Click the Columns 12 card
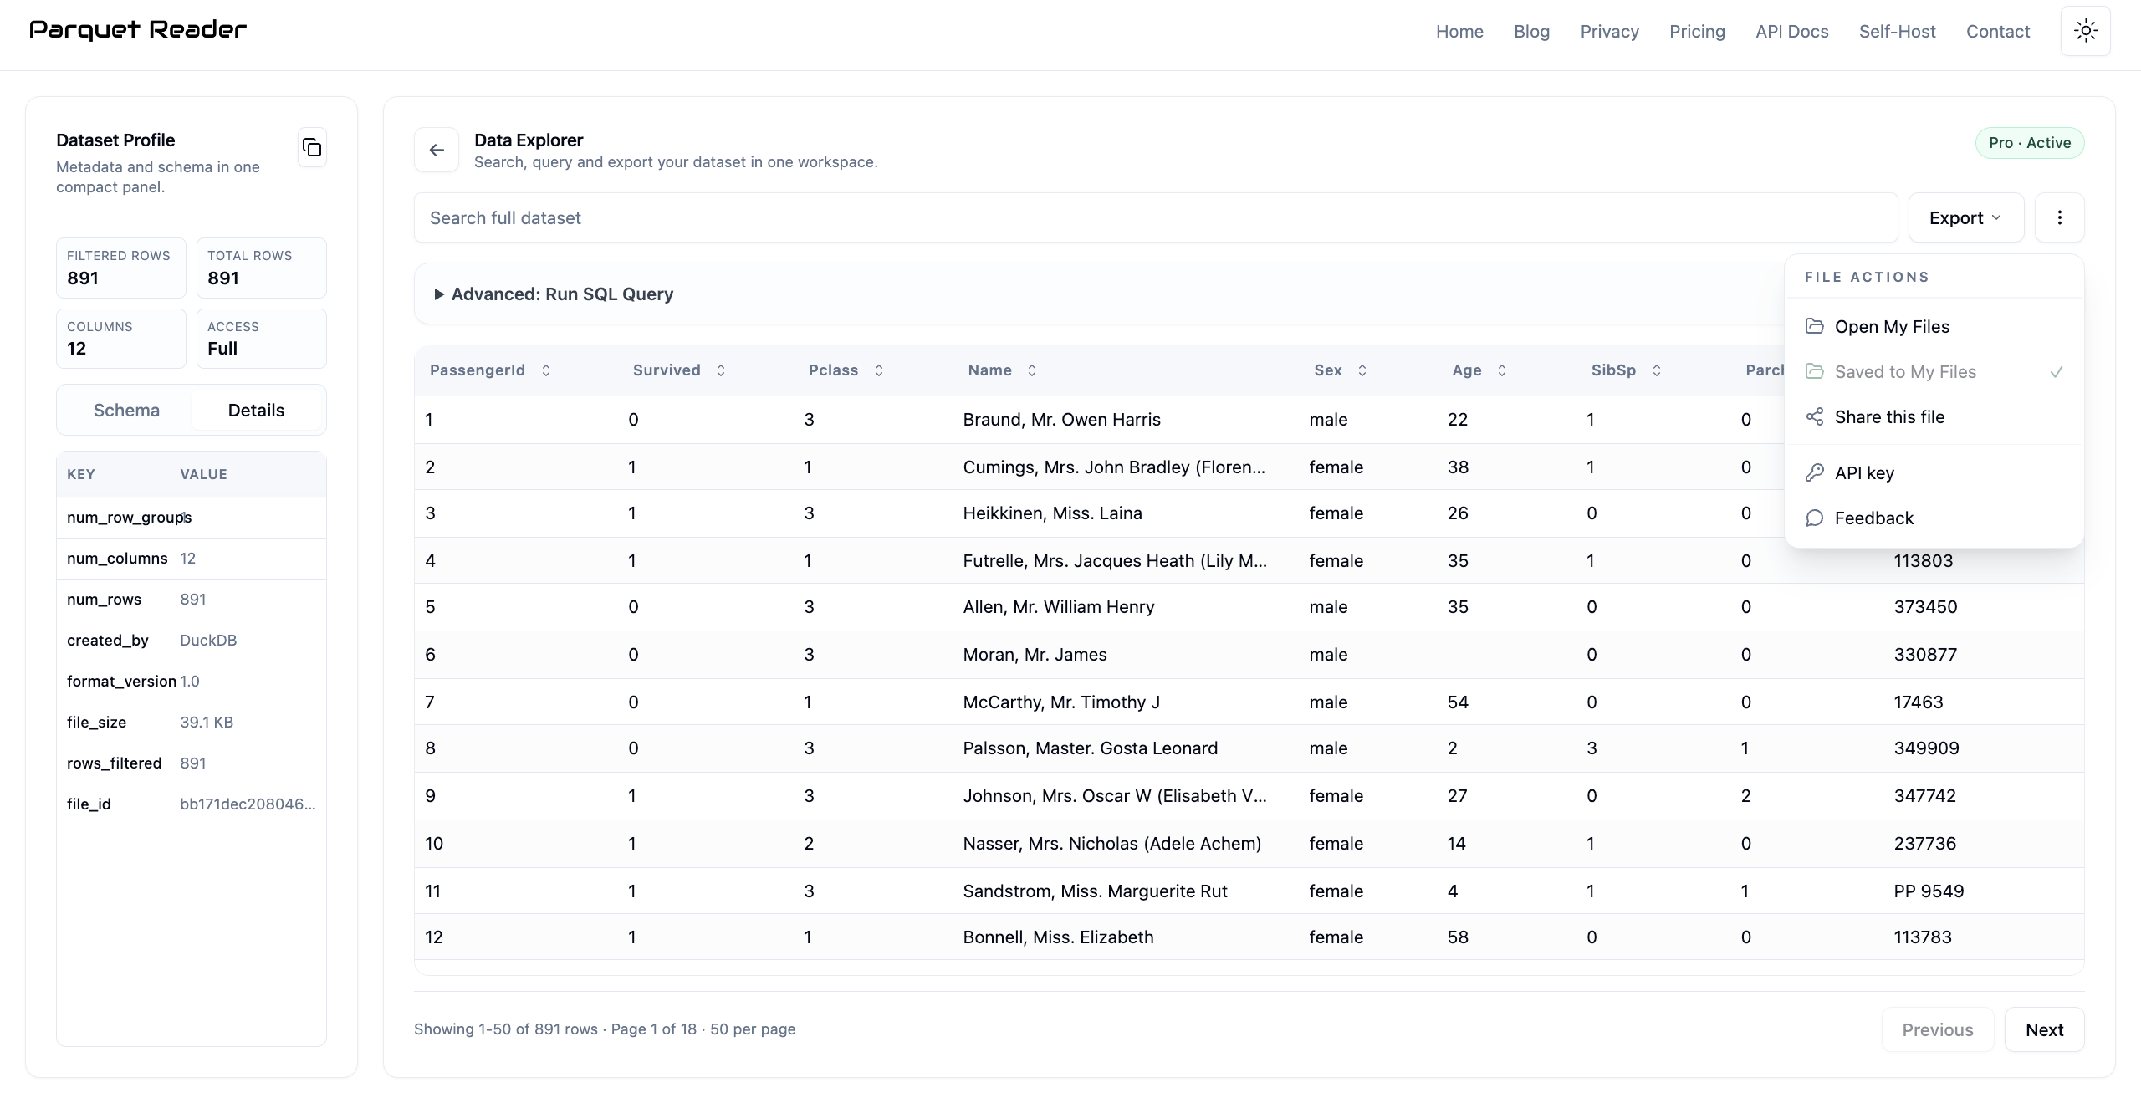 tap(121, 338)
